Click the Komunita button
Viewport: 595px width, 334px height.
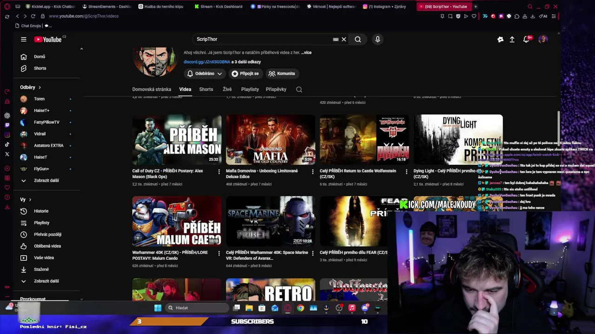pyautogui.click(x=282, y=73)
